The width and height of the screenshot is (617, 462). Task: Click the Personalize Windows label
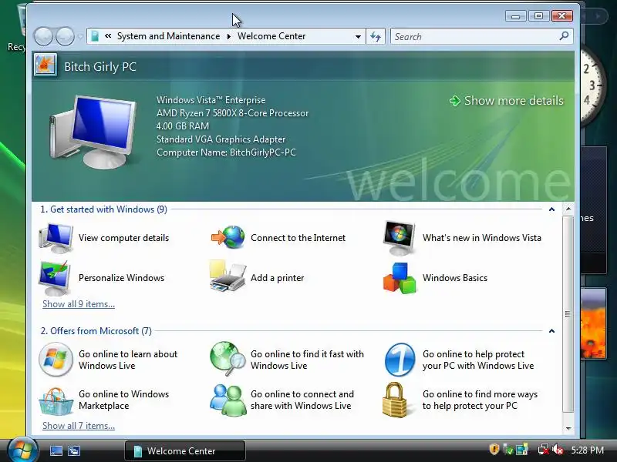[121, 278]
